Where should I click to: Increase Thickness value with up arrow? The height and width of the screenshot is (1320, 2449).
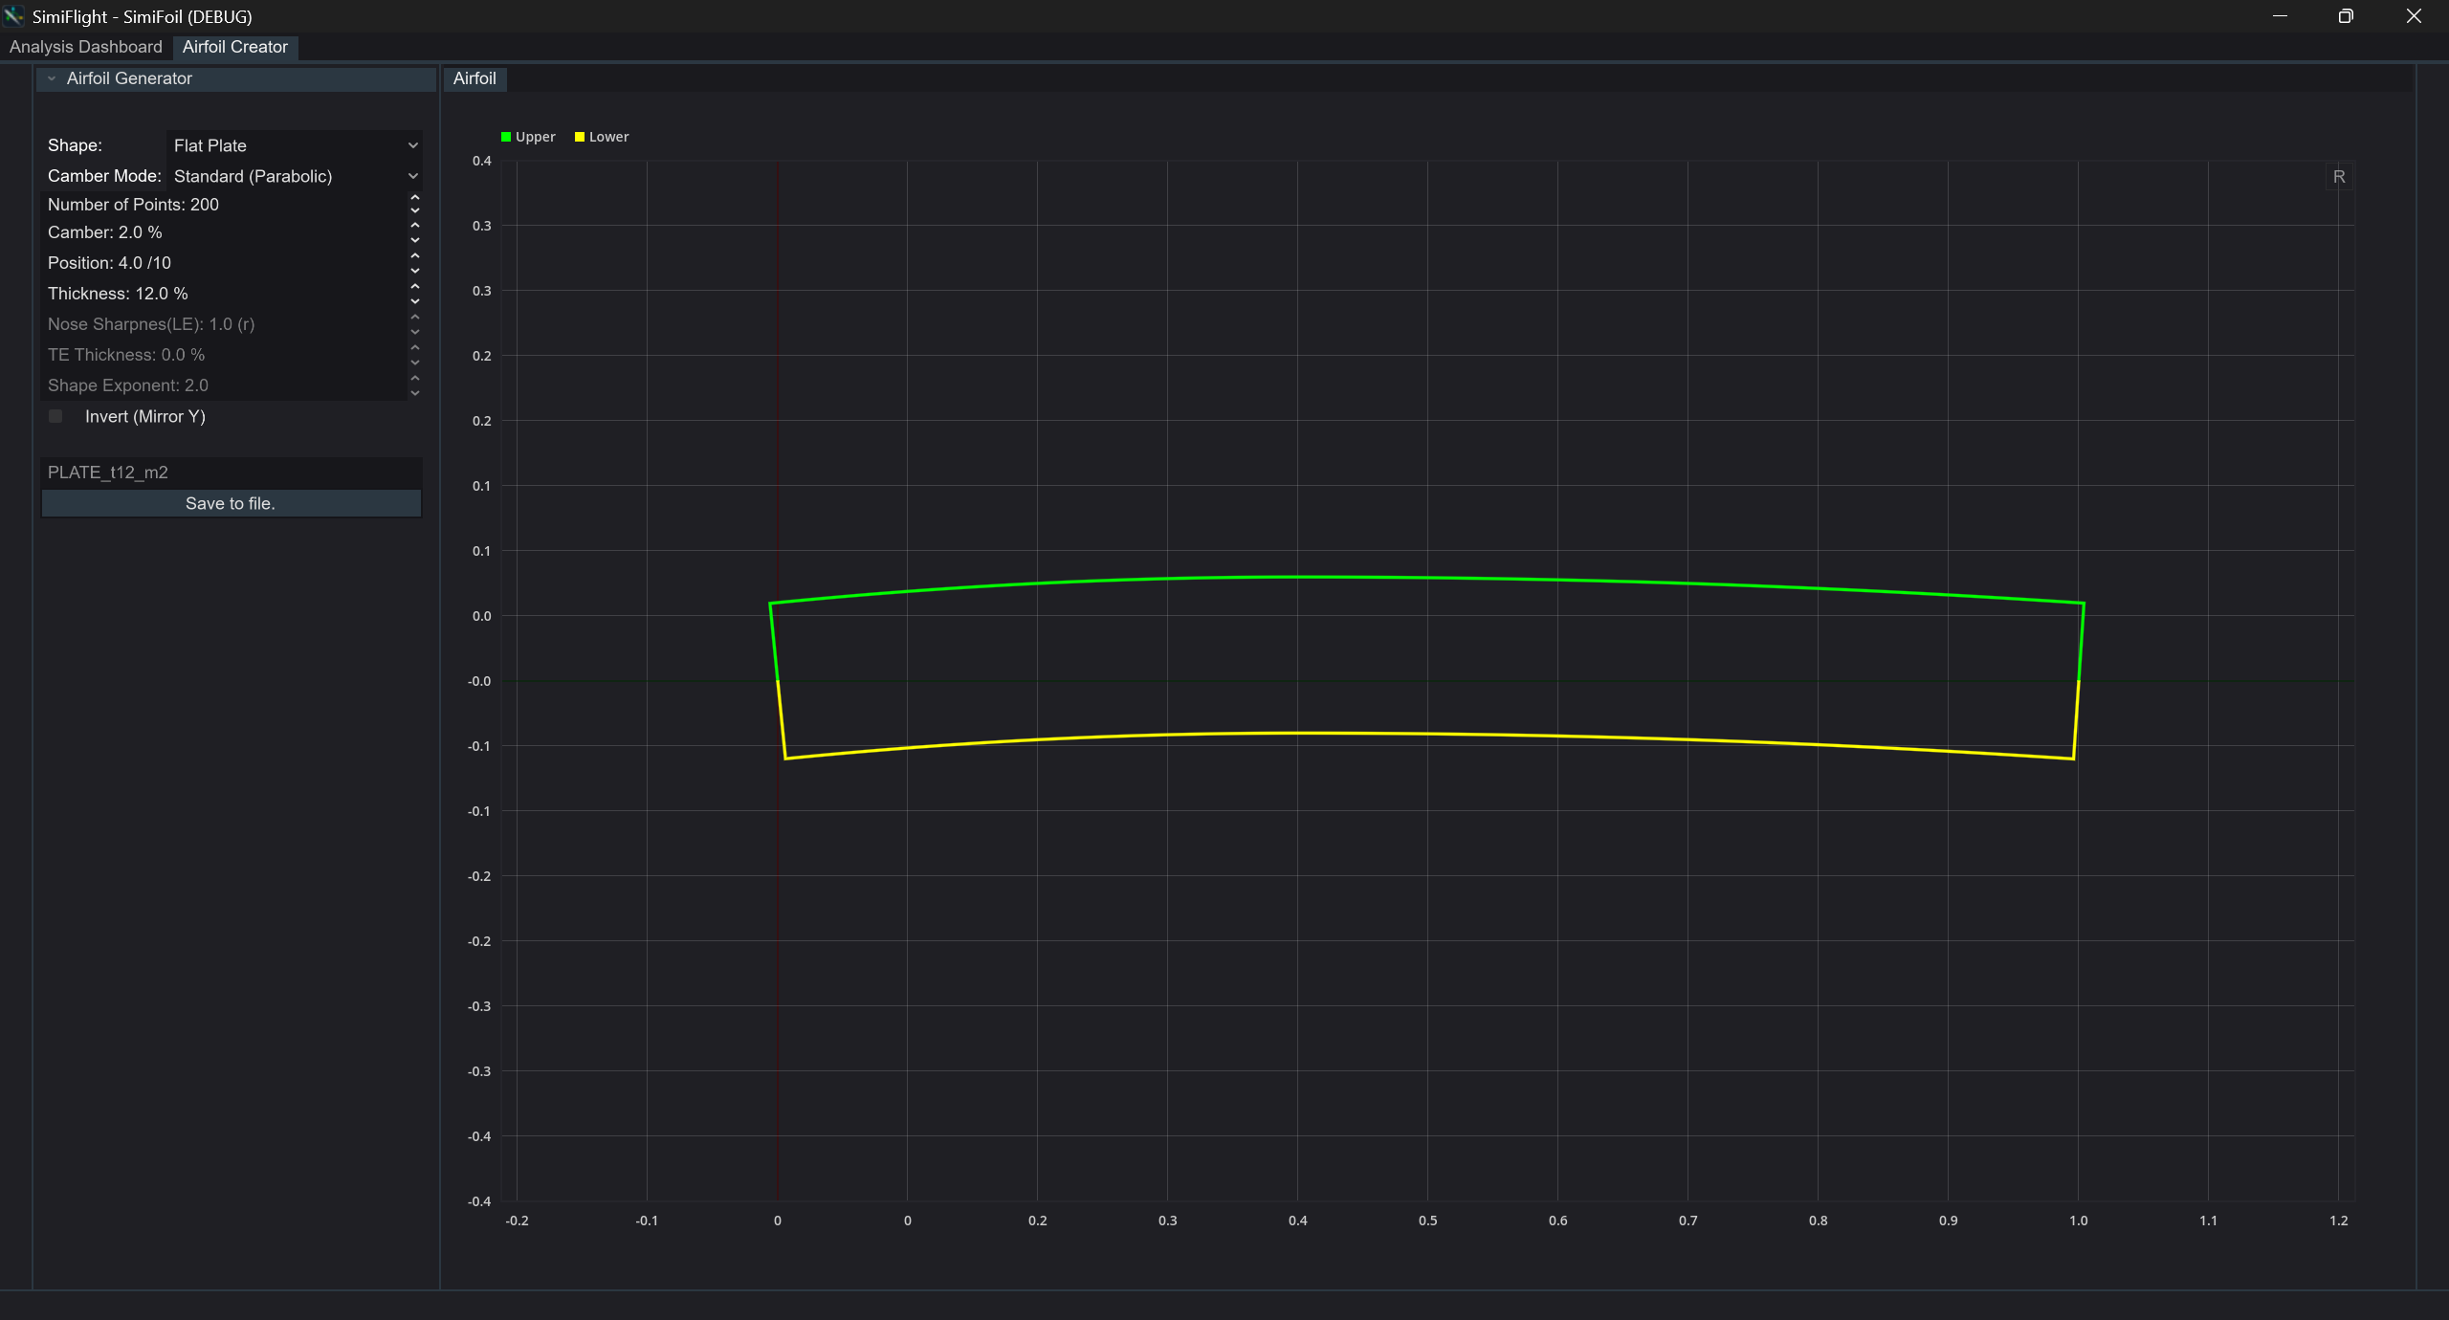click(x=415, y=286)
